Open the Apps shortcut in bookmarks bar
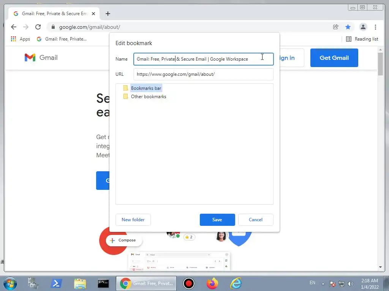This screenshot has height=291, width=389. point(21,39)
